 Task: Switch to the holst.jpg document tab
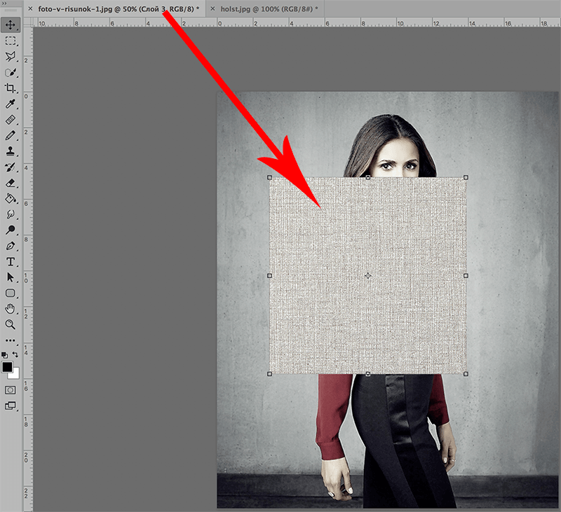(262, 8)
